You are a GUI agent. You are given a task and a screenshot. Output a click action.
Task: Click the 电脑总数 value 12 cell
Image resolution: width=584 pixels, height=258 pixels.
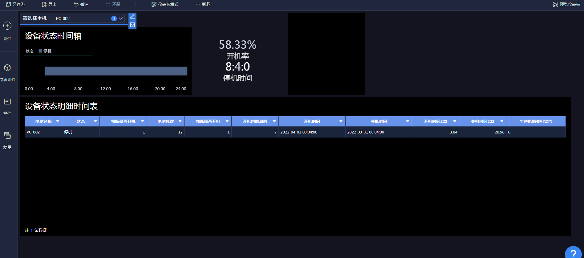pos(166,132)
